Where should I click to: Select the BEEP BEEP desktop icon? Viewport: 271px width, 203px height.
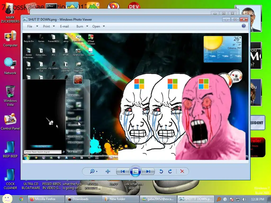10,149
